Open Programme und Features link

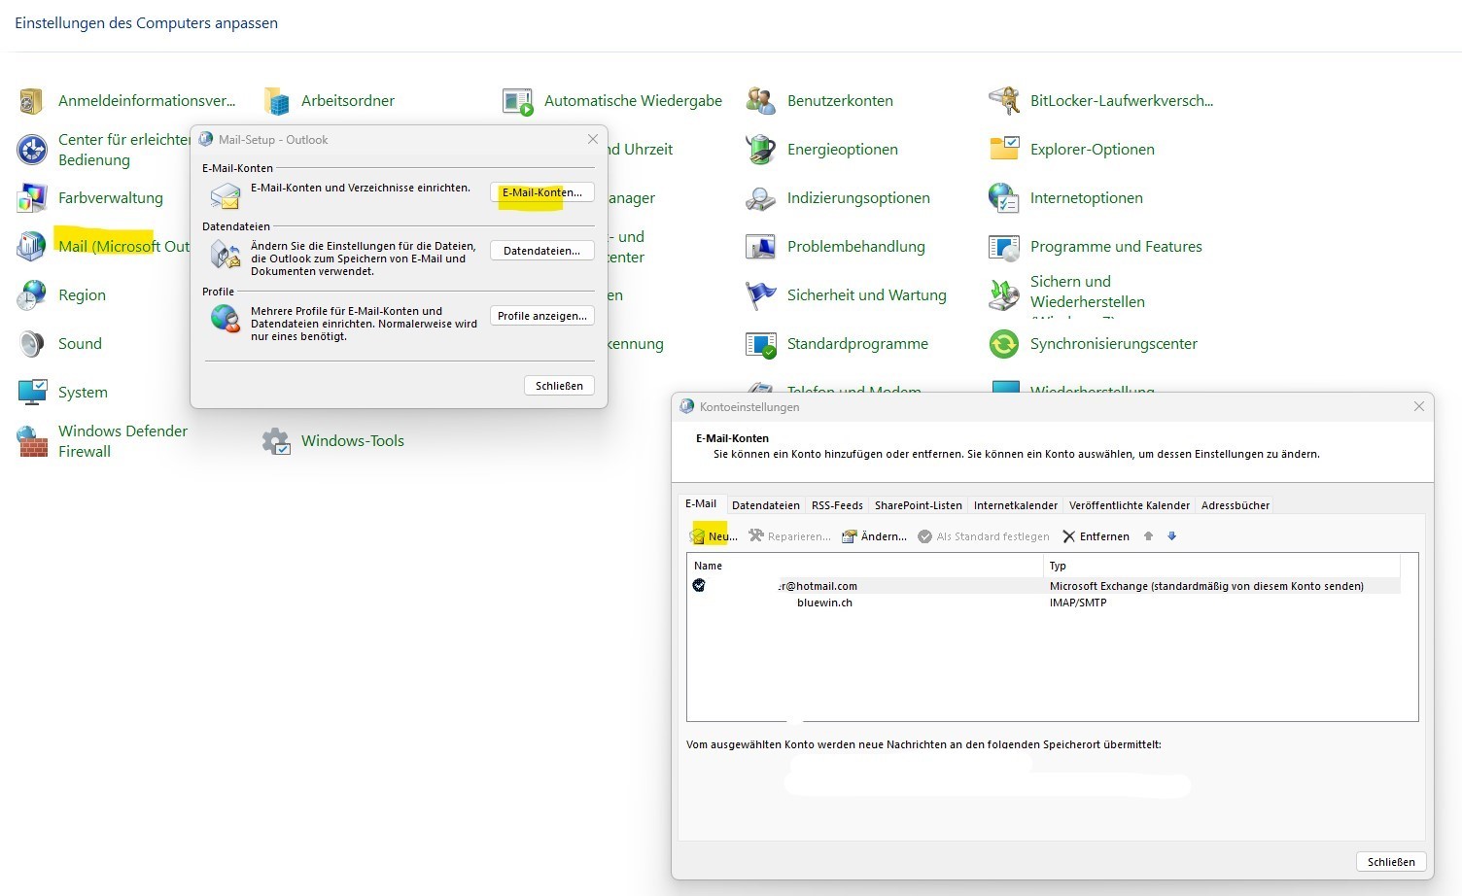[1115, 247]
